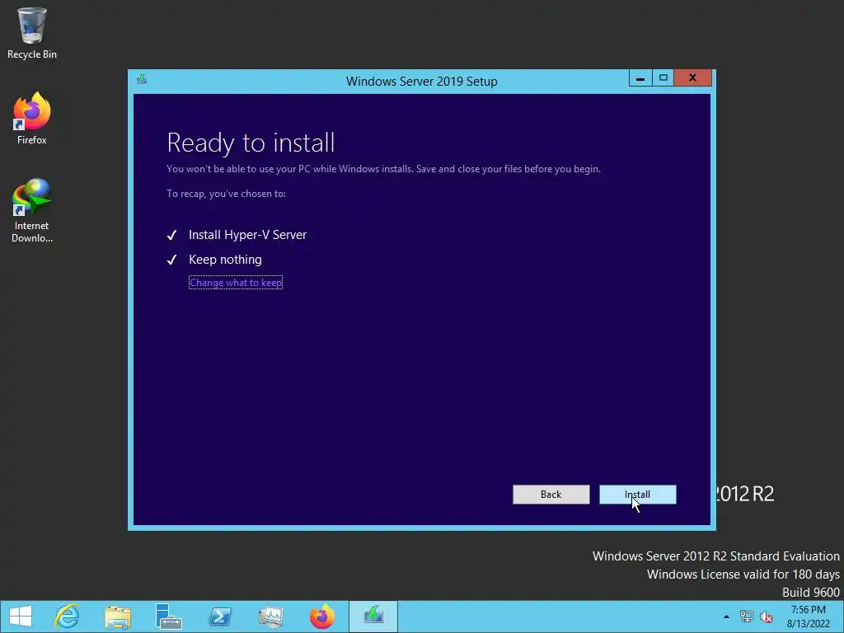Open the network tray icon
Viewport: 844px width, 633px height.
[746, 617]
